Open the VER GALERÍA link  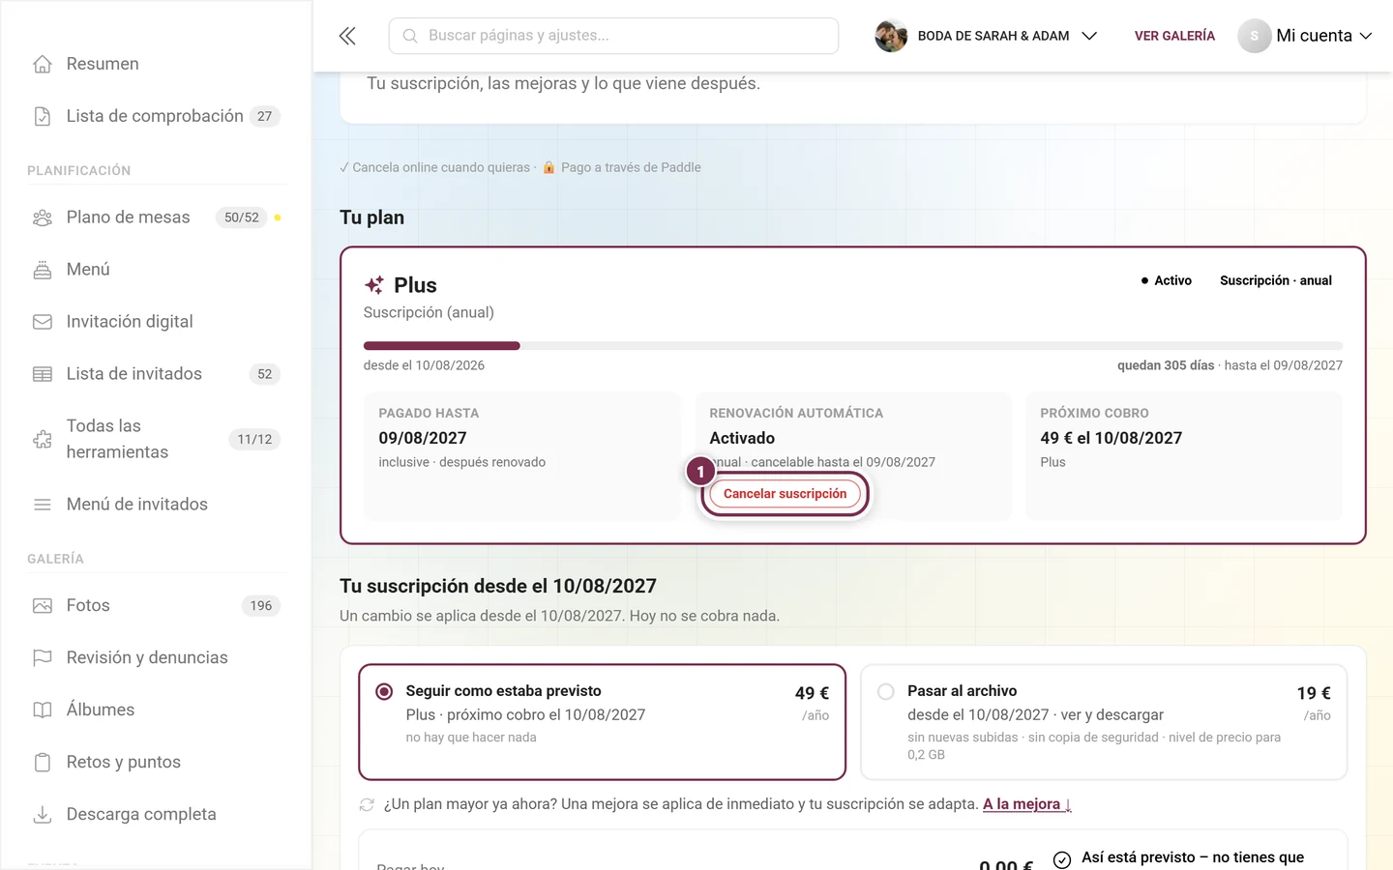1174,36
